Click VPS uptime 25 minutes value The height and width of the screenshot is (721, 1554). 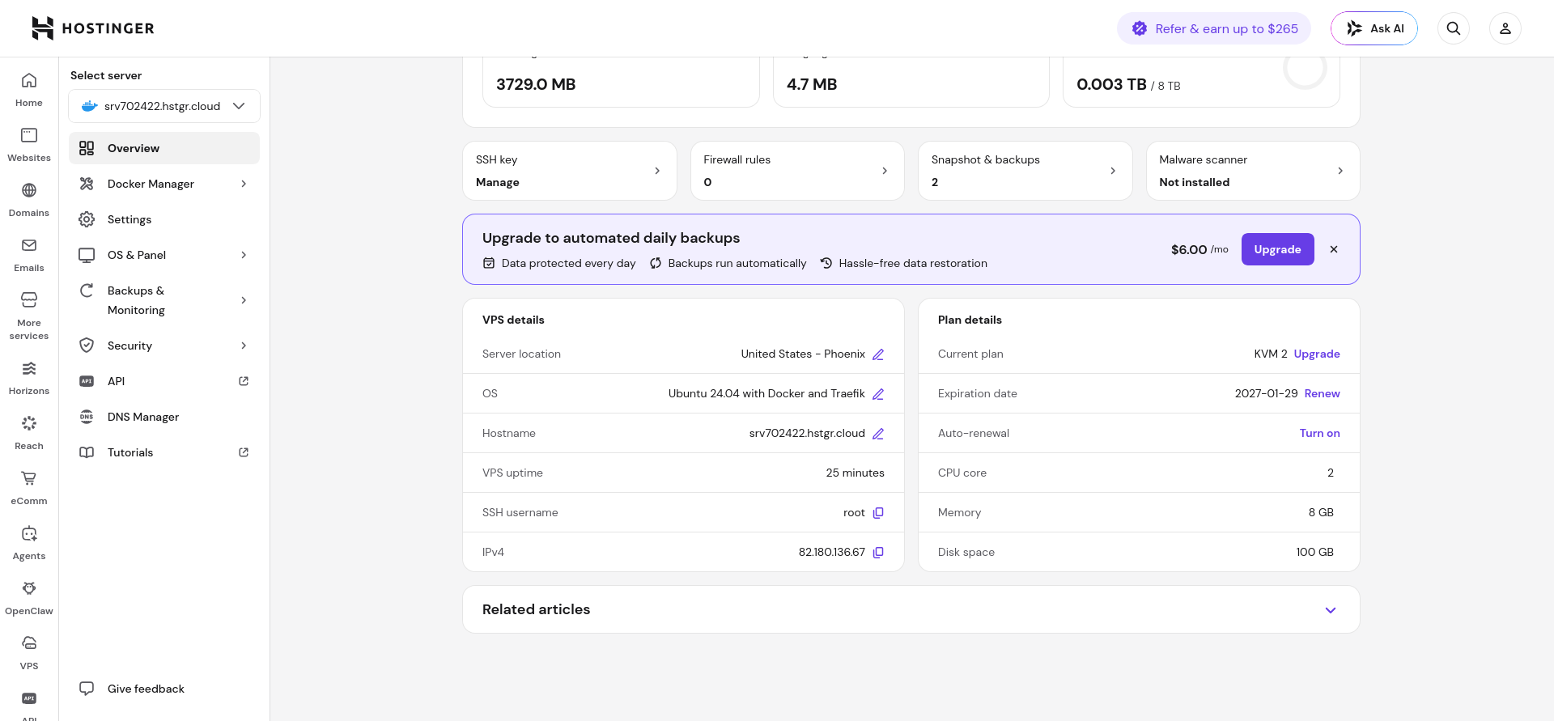[x=856, y=473]
